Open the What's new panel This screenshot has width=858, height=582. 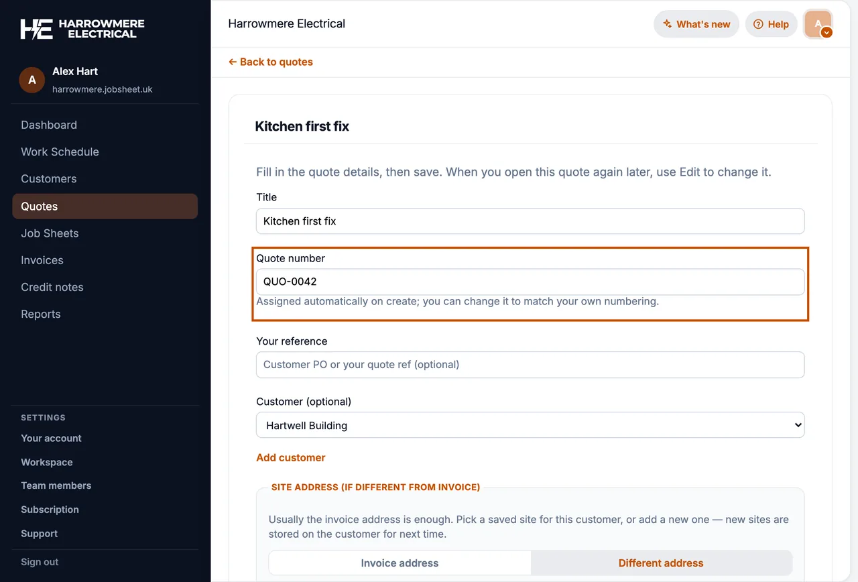(x=696, y=24)
